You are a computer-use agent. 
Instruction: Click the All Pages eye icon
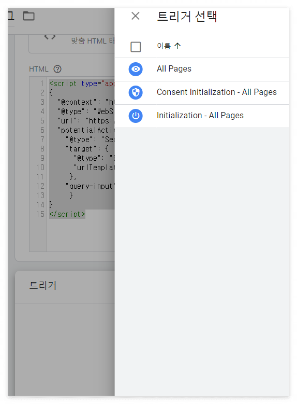[x=136, y=69]
